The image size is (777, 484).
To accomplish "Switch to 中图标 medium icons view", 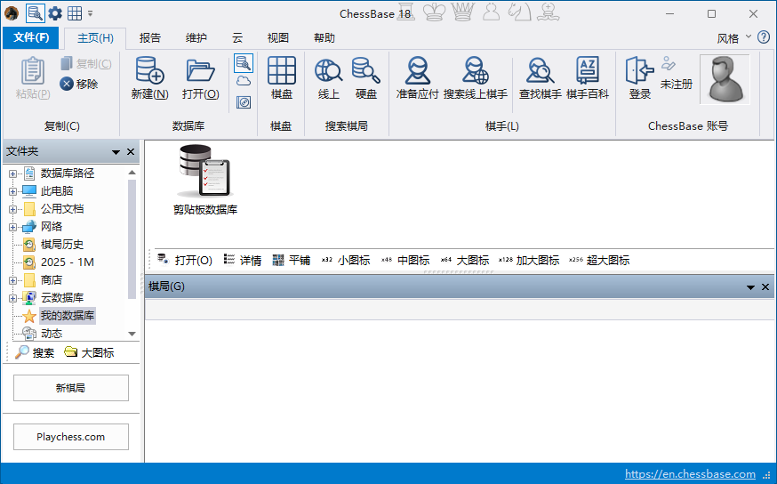I will coord(405,261).
